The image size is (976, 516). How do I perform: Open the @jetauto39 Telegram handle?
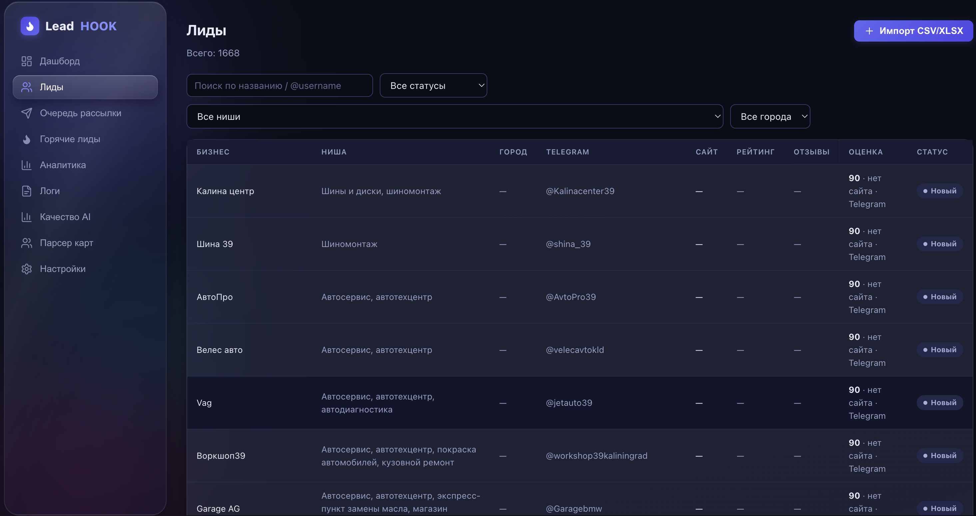[x=569, y=403]
